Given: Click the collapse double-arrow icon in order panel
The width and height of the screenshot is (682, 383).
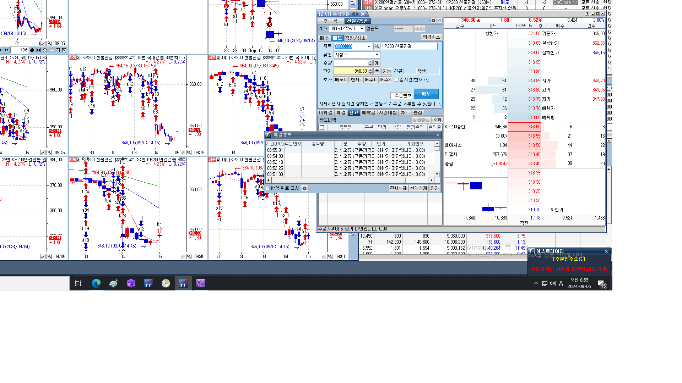Looking at the screenshot, I should pyautogui.click(x=440, y=21).
